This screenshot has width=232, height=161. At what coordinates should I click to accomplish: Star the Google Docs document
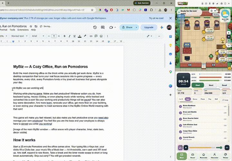[31, 26]
